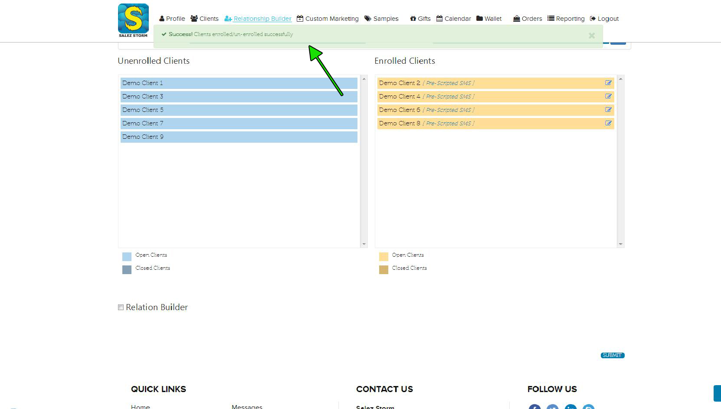Open the LinkedIn social icon
This screenshot has width=721, height=409.
tap(570, 407)
